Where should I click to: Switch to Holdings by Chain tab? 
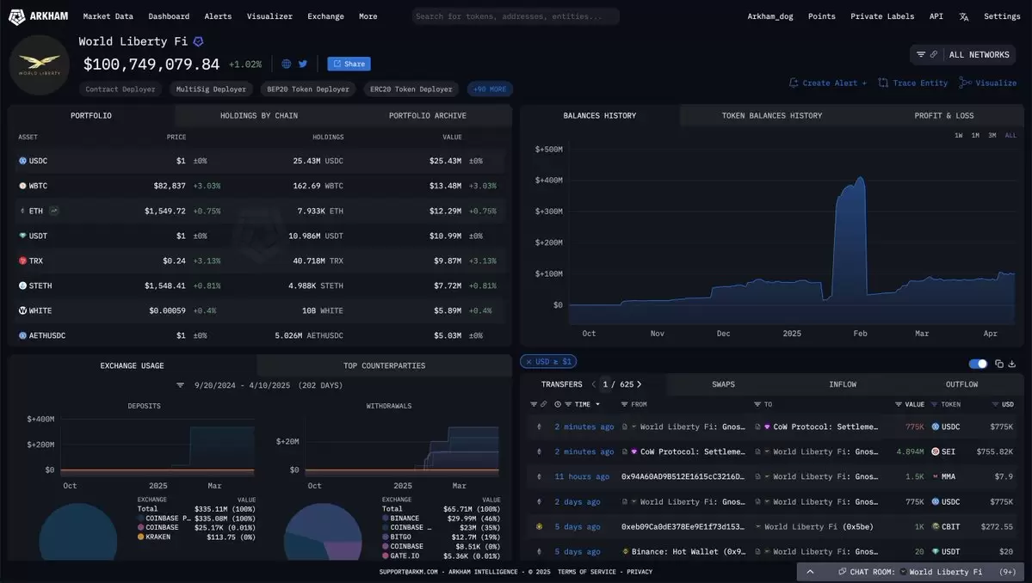259,116
